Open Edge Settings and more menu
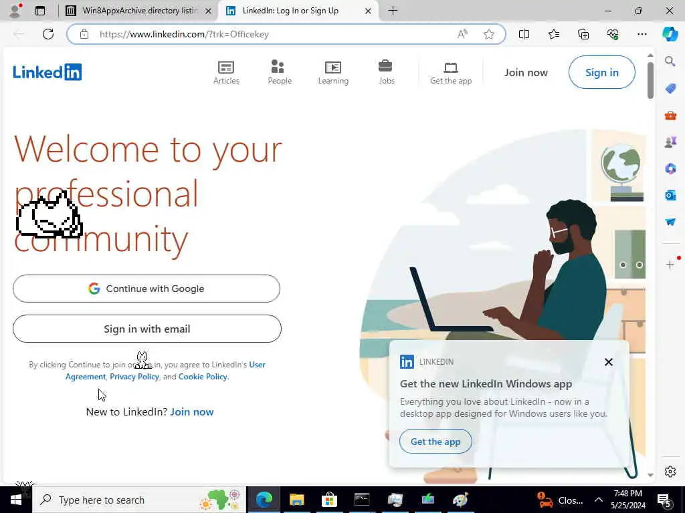 coord(642,34)
